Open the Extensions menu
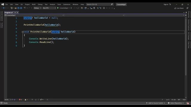The height and width of the screenshot is (107, 191). (x=67, y=4)
